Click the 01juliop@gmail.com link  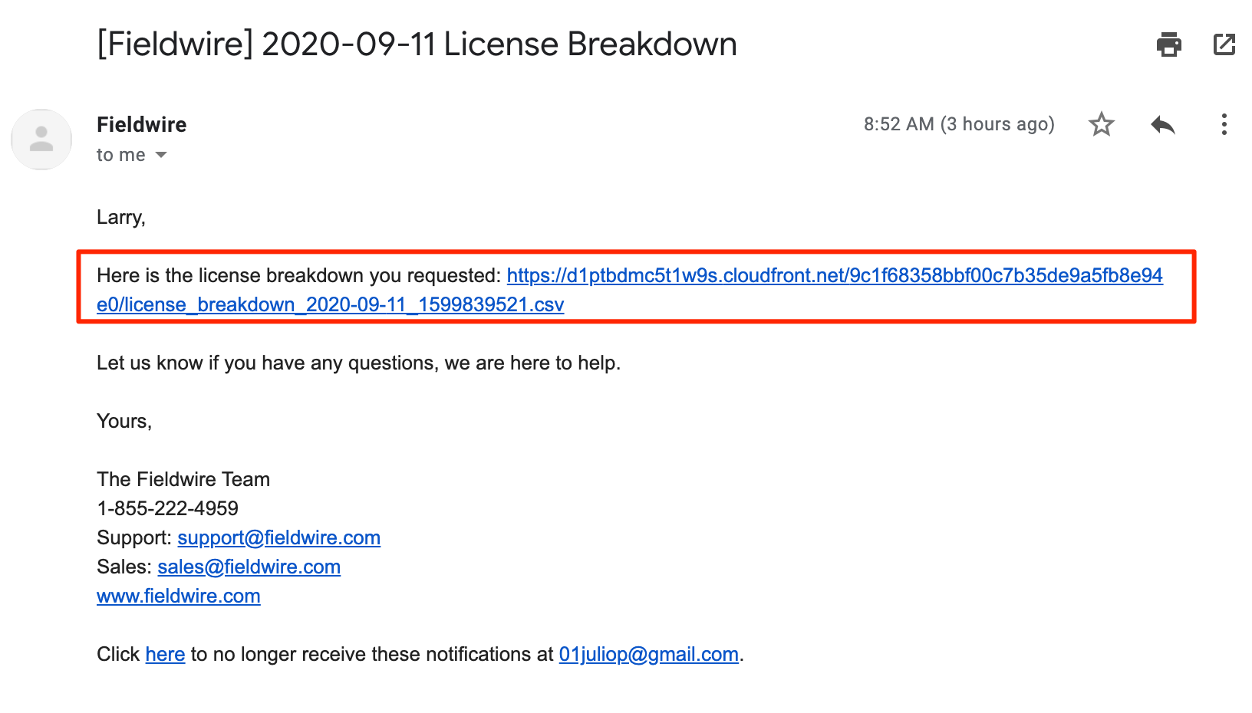648,654
